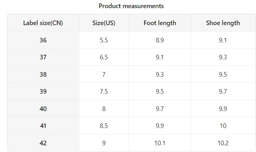Select the Size(US) column header

pyautogui.click(x=104, y=23)
